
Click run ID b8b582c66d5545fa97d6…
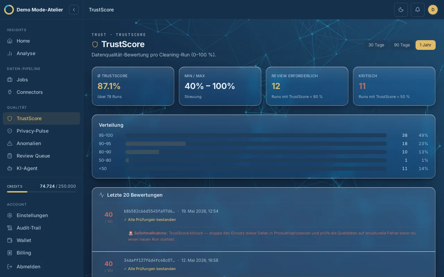coord(150,211)
